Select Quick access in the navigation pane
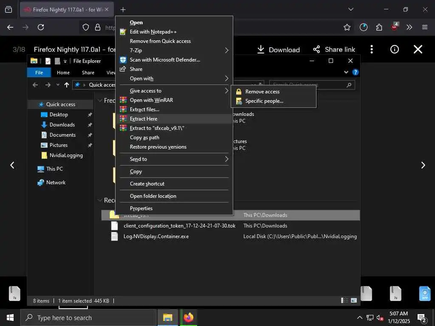Viewport: 435px width, 326px height. coord(60,104)
